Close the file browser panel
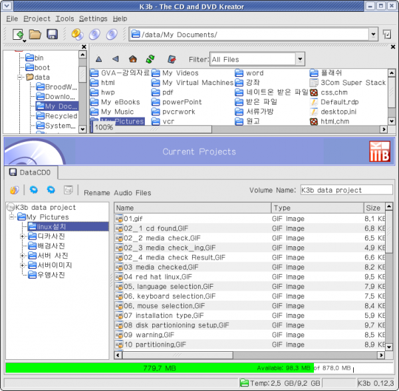Screen dimensions: 399x391 coord(393,46)
